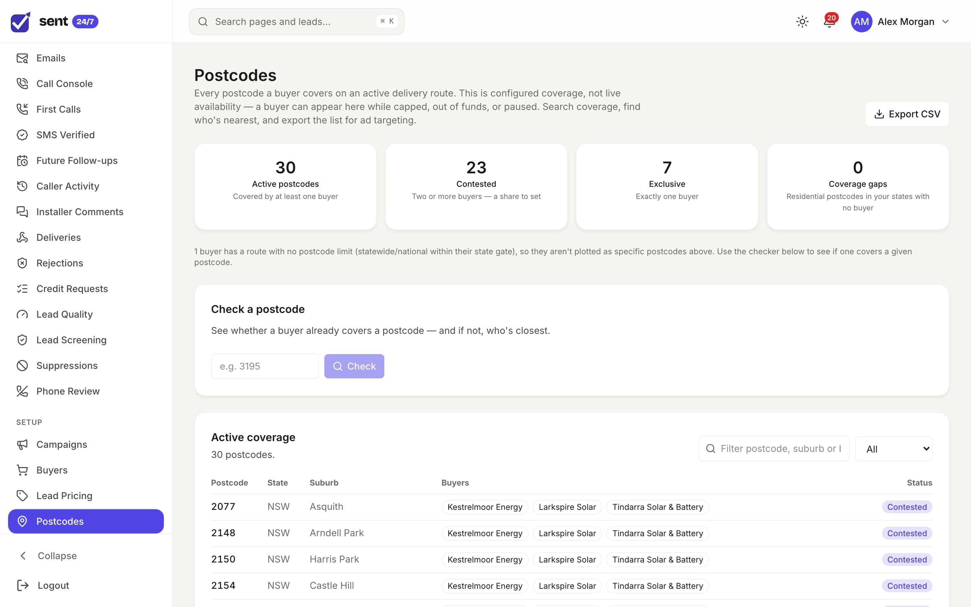
Task: Click postcode 2148 cell
Action: pos(223,533)
